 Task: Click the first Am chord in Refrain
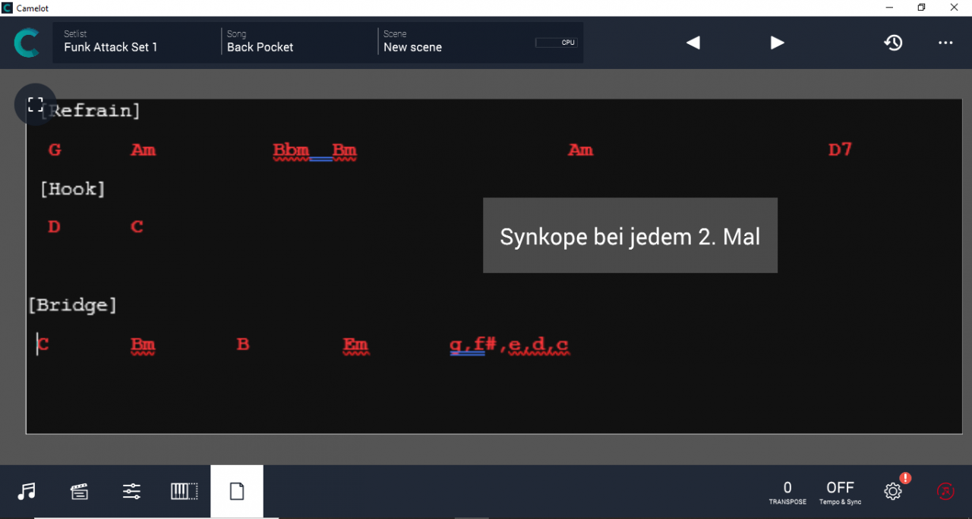[144, 150]
